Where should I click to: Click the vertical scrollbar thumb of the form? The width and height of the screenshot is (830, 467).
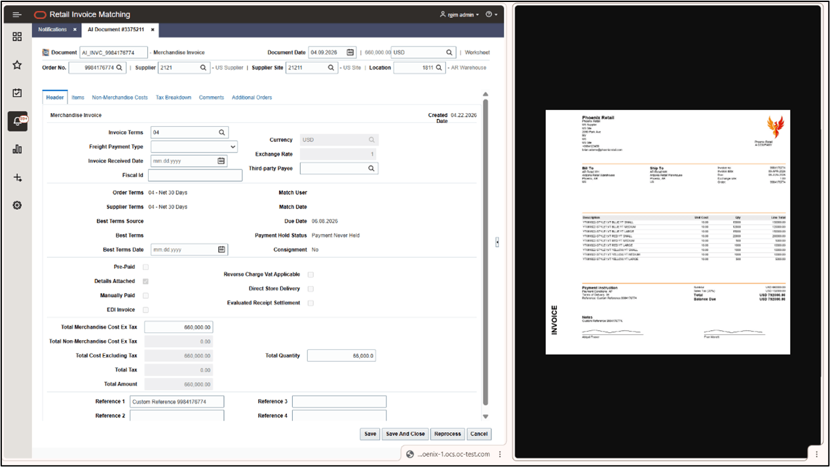coord(485,252)
